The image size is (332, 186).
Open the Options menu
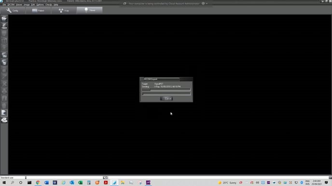[x=40, y=5]
